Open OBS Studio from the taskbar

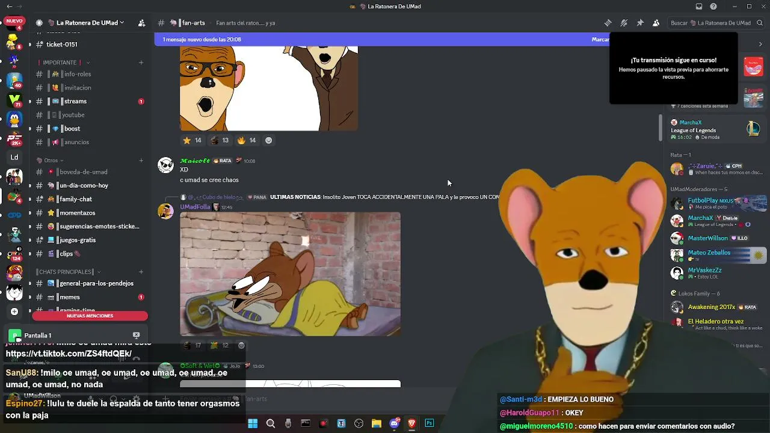tap(359, 423)
